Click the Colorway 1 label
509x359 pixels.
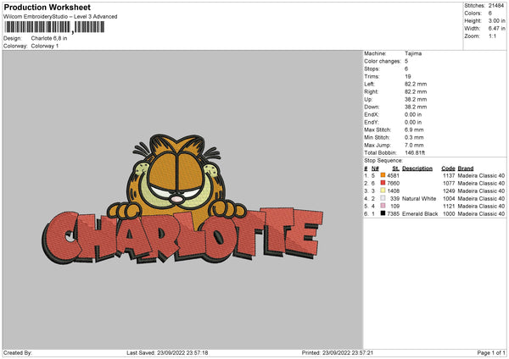(x=45, y=46)
